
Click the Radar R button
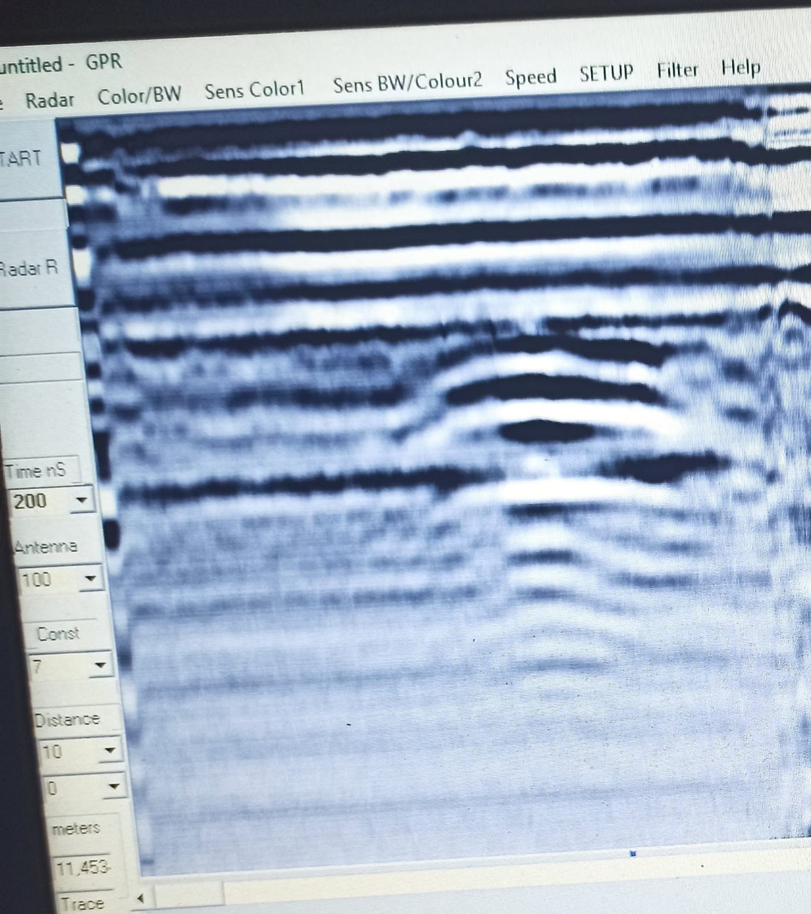pos(34,268)
